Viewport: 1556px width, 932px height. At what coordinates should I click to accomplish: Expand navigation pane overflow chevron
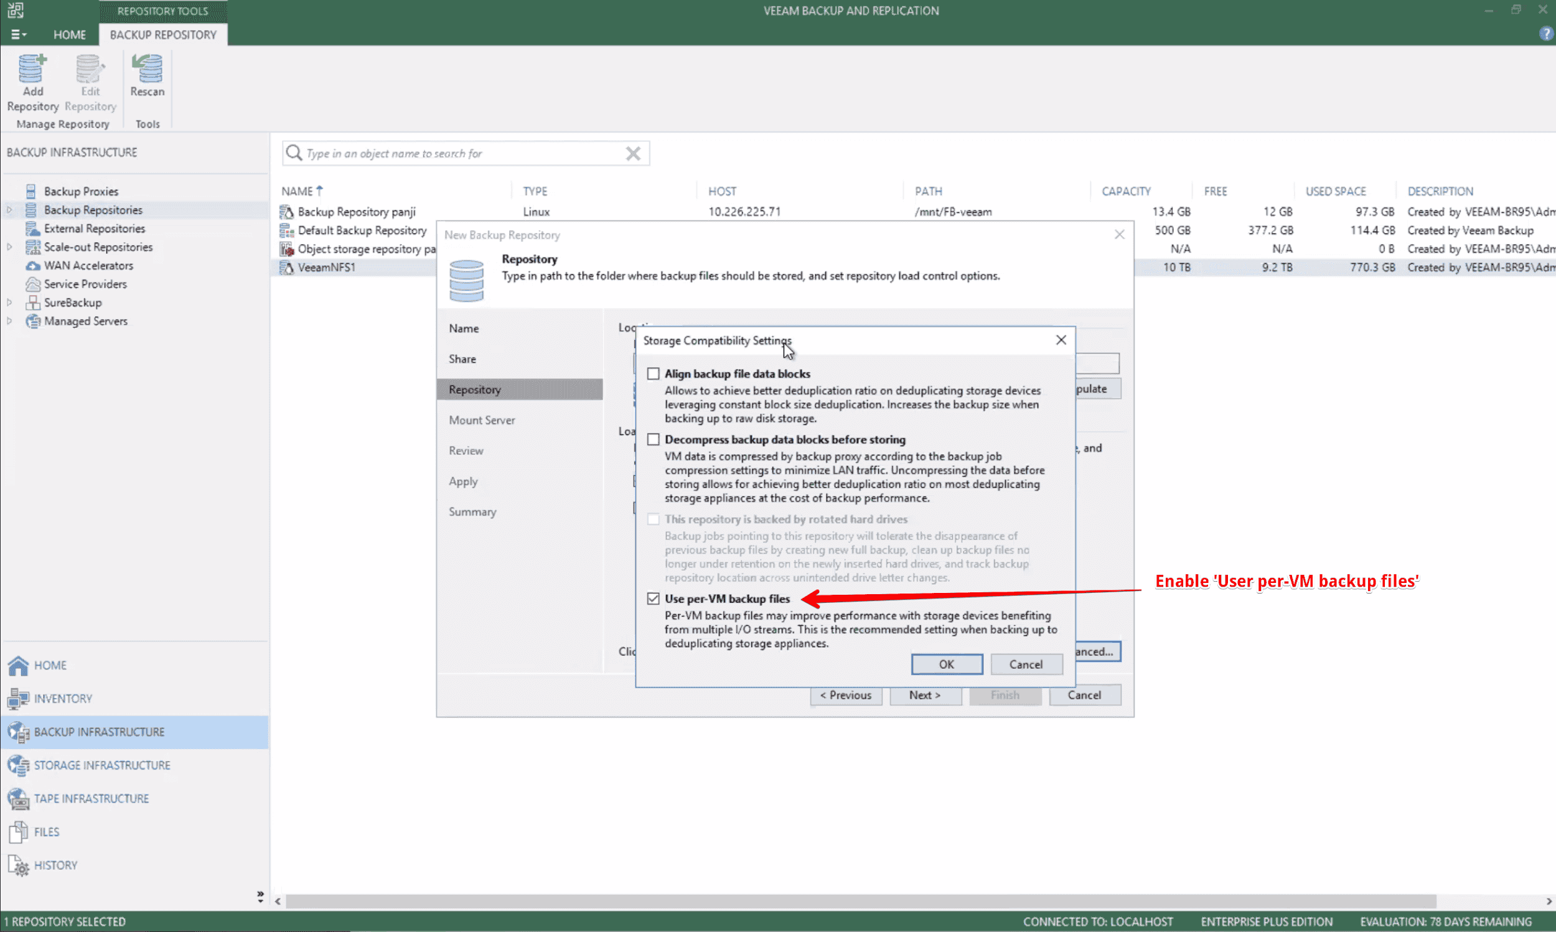(260, 897)
